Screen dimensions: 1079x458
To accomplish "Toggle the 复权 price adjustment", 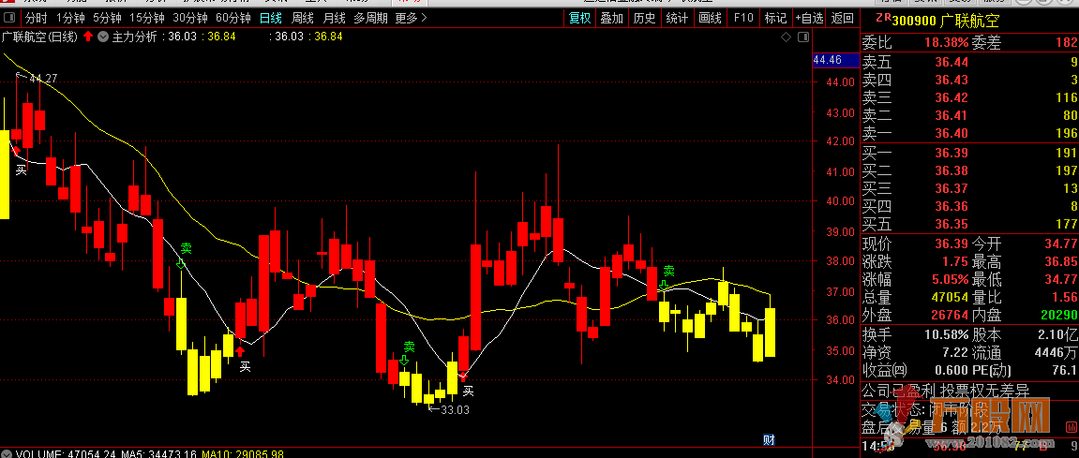I will click(x=579, y=18).
